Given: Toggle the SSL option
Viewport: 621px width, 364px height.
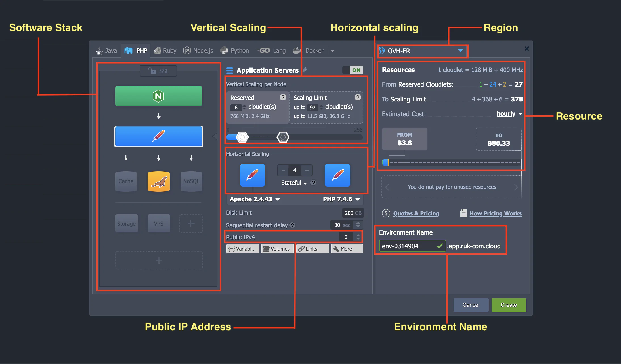Looking at the screenshot, I should pyautogui.click(x=158, y=71).
